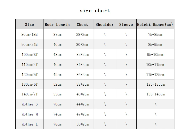Viewport: 189px width, 137px height.
Task: Select the 90cm/24M size cell
Action: click(x=29, y=44)
